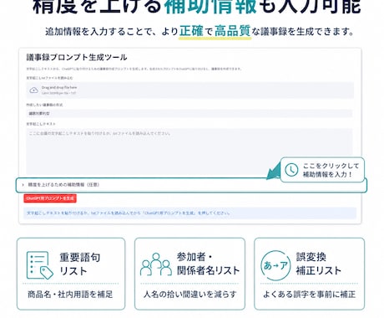Click the あ→ア conversion icon
Screen dimensions: 384x318
pos(275,265)
